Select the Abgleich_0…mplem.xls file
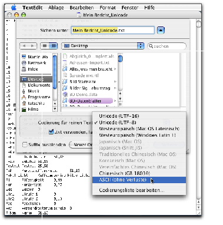The height and width of the screenshot is (225, 223). [x=89, y=57]
